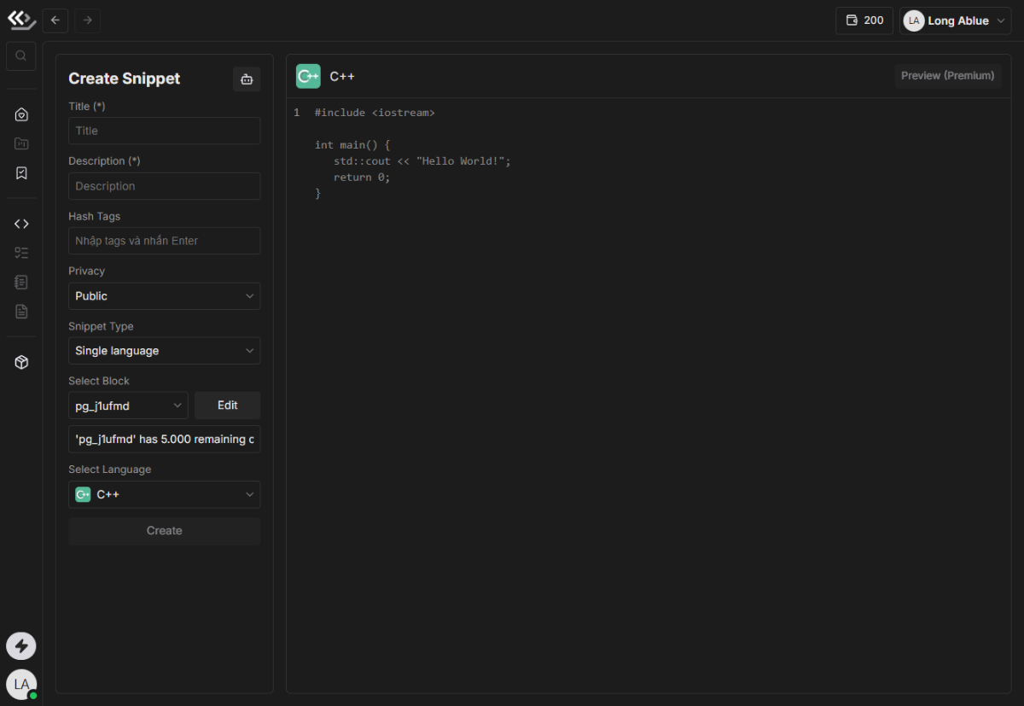Open the Select Block pg_j1ufmd dropdown
This screenshot has width=1024, height=706.
128,406
